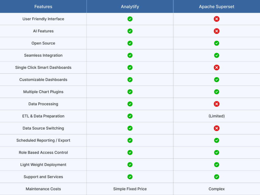Click the Analytify check icon for Scheduled Reporting / Export

coord(130,140)
